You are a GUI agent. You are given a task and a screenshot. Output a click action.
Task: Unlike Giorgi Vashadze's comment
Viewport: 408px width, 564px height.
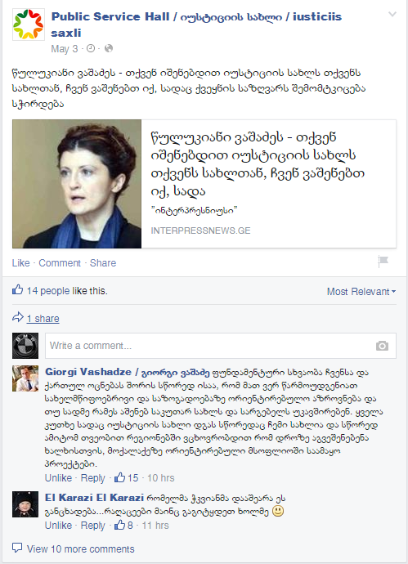[x=58, y=478]
